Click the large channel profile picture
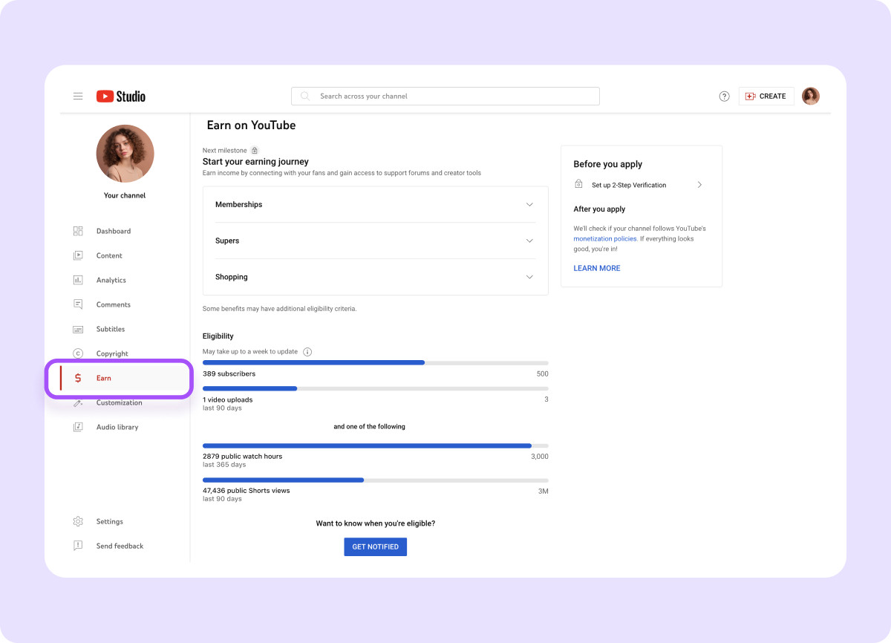 125,154
